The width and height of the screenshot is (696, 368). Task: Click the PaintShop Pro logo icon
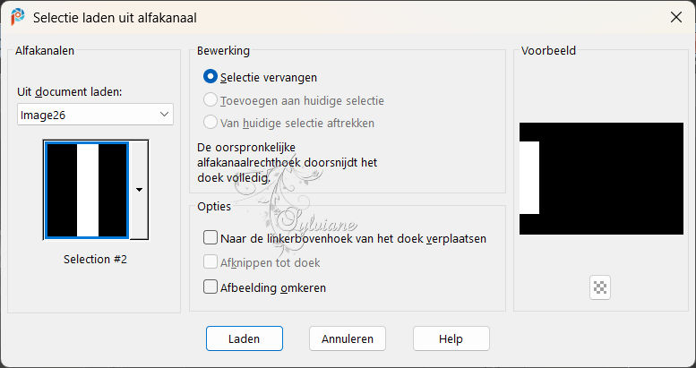(x=18, y=17)
